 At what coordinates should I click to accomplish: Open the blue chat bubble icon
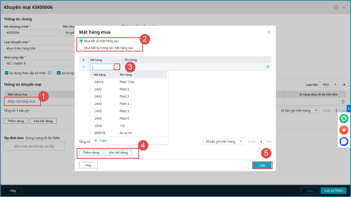tap(344, 141)
